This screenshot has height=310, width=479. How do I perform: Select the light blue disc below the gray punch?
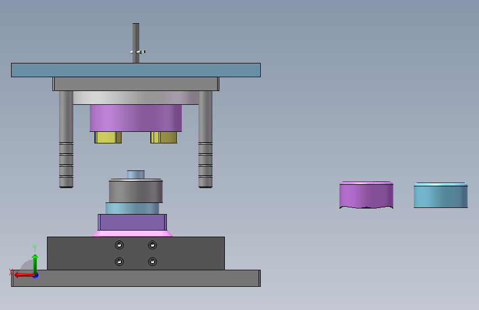click(132, 209)
